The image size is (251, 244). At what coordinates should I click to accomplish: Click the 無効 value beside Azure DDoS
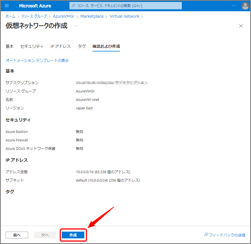79,149
